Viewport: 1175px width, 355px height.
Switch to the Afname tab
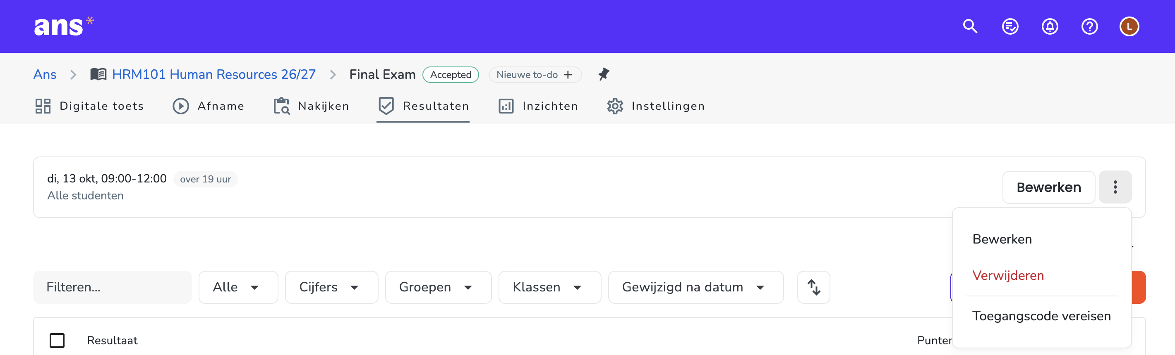pos(209,106)
